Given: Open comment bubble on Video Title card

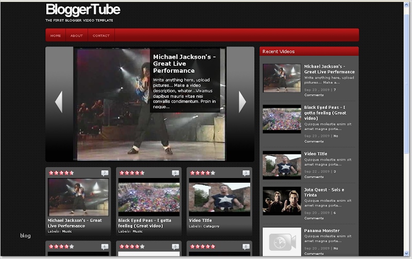Looking at the screenshot, I should (246, 173).
